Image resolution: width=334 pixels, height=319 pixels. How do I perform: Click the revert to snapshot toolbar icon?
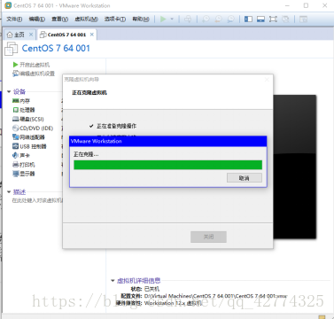(x=218, y=19)
